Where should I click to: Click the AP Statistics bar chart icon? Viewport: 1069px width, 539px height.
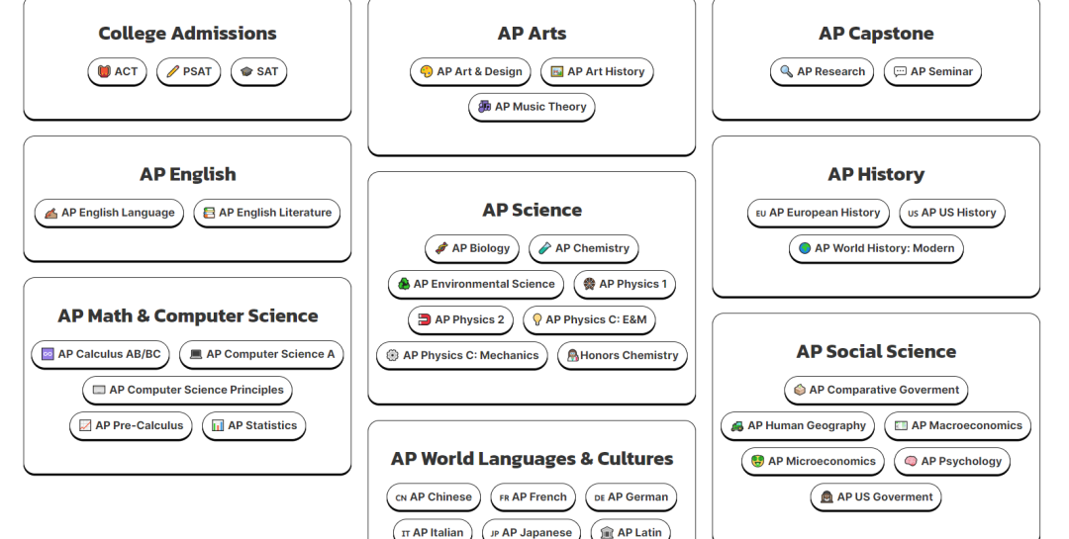click(218, 426)
